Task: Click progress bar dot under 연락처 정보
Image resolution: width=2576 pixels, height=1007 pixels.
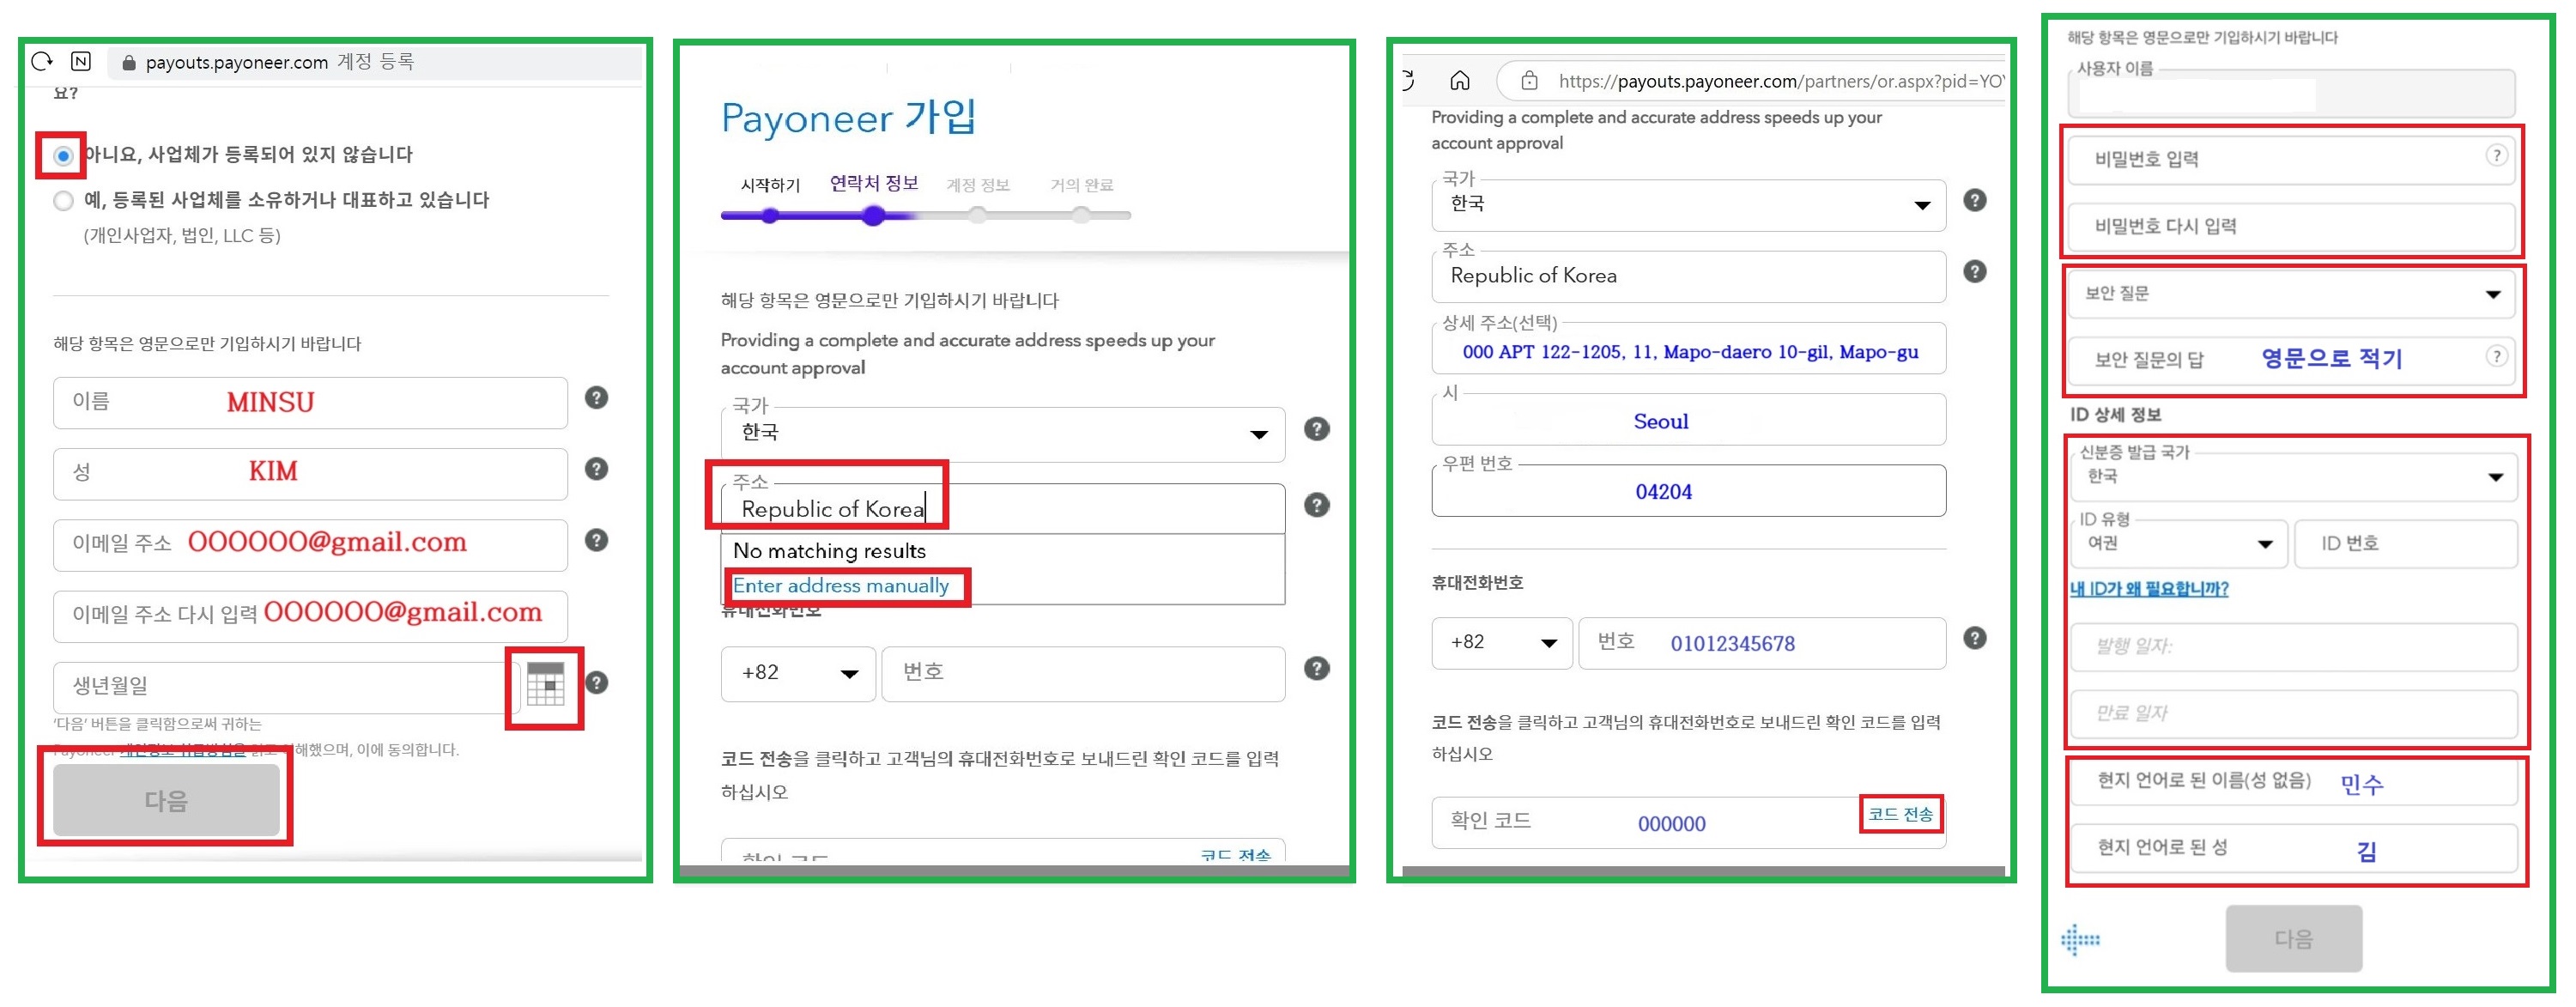Action: (x=874, y=215)
